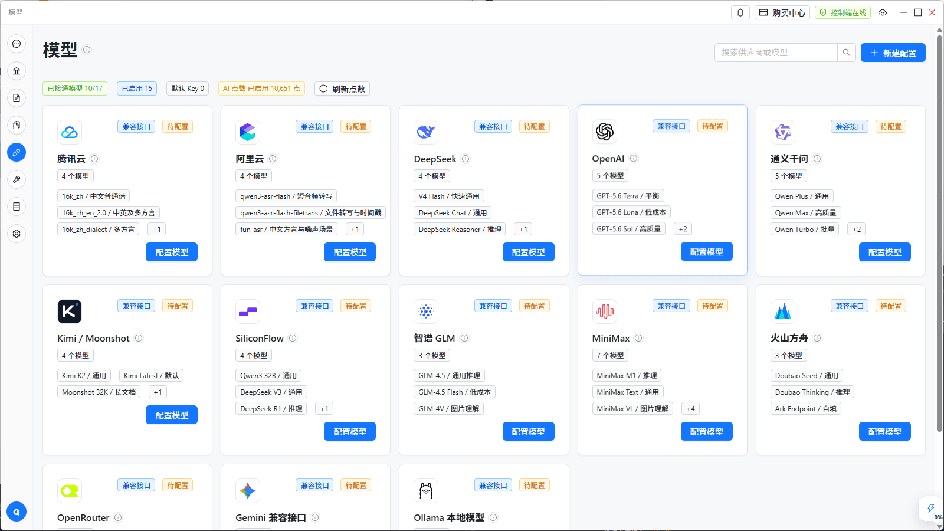Expand the +2 more models under OpenAI
The height and width of the screenshot is (531, 944).
[x=683, y=229]
